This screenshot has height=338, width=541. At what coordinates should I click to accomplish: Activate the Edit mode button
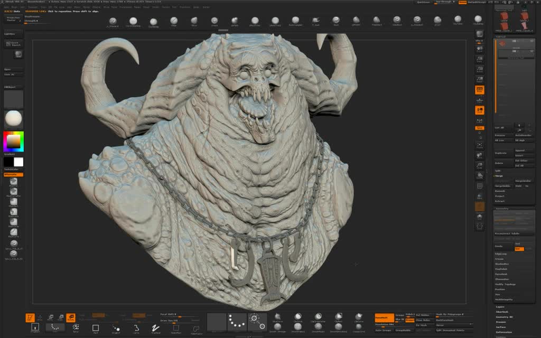pyautogui.click(x=30, y=317)
